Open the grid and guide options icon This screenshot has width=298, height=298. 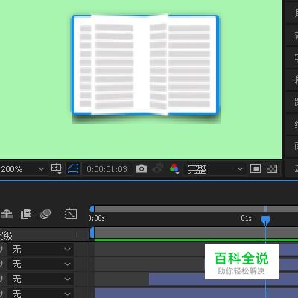(56, 169)
